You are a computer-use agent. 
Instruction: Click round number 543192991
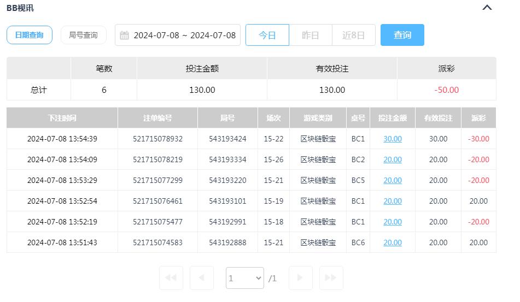(228, 222)
